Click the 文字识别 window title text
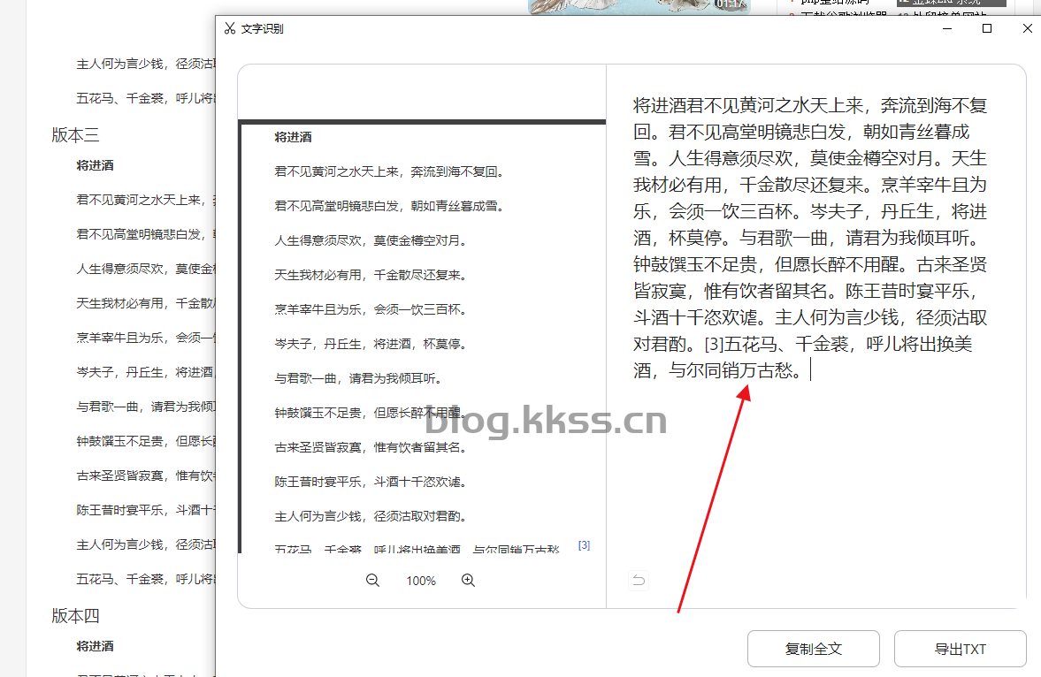 coord(262,28)
